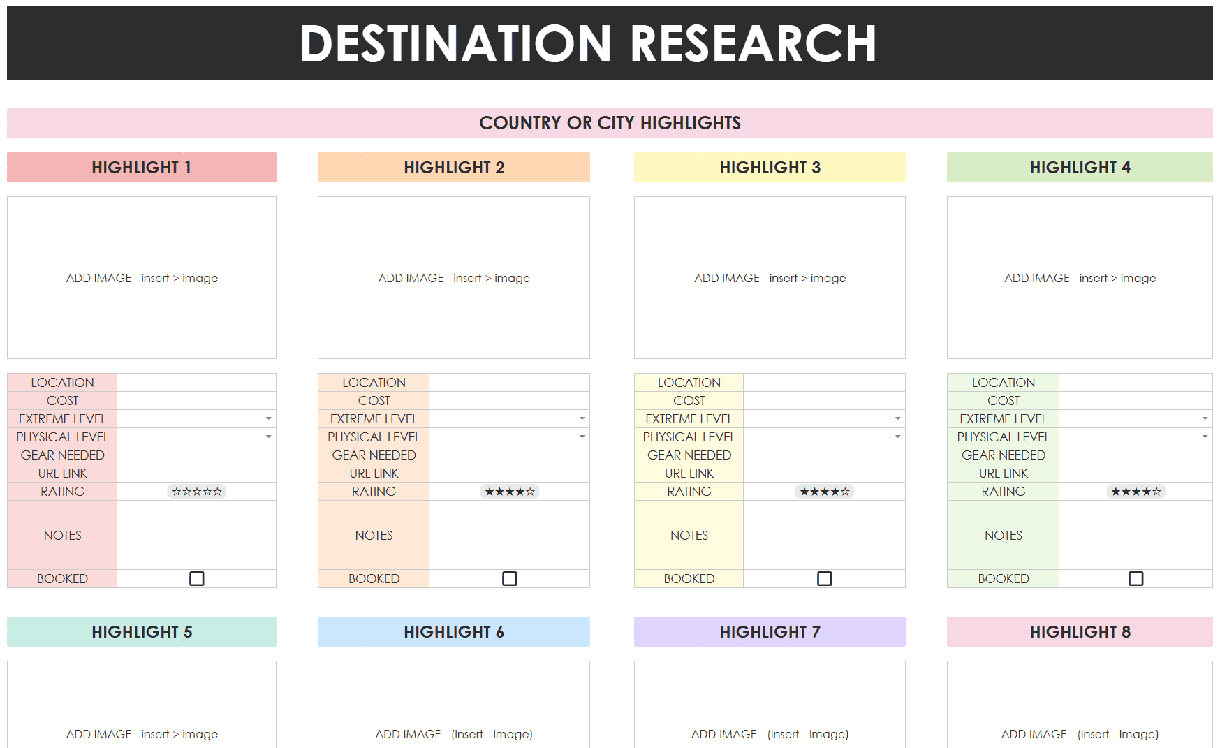Select the NOTES label in Highlight 3
The width and height of the screenshot is (1220, 748).
point(689,535)
